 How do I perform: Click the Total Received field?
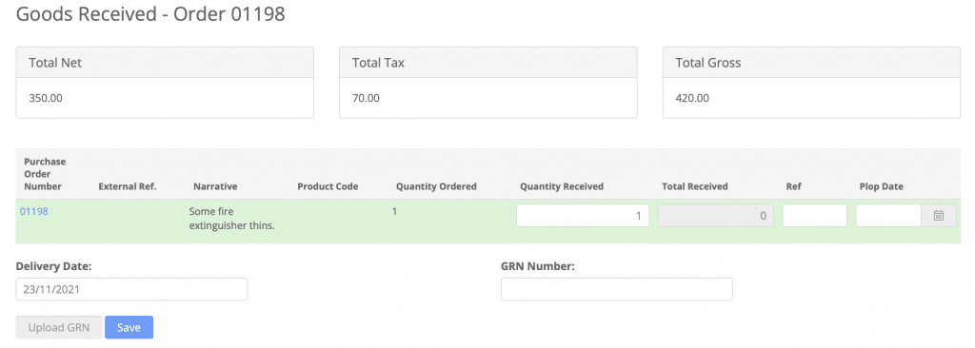[716, 216]
